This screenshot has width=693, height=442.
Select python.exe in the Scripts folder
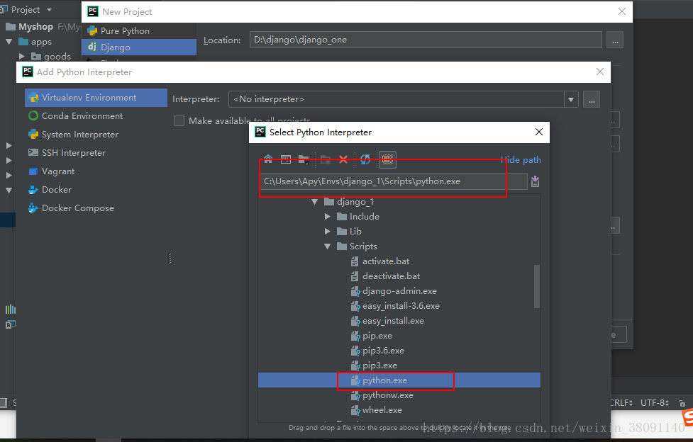tap(399, 380)
